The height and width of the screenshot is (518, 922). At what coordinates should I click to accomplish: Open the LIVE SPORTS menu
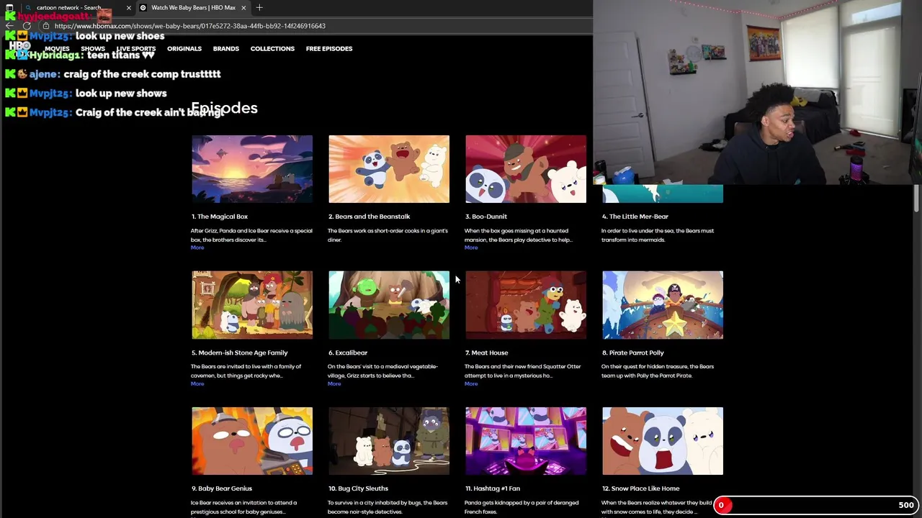click(136, 49)
